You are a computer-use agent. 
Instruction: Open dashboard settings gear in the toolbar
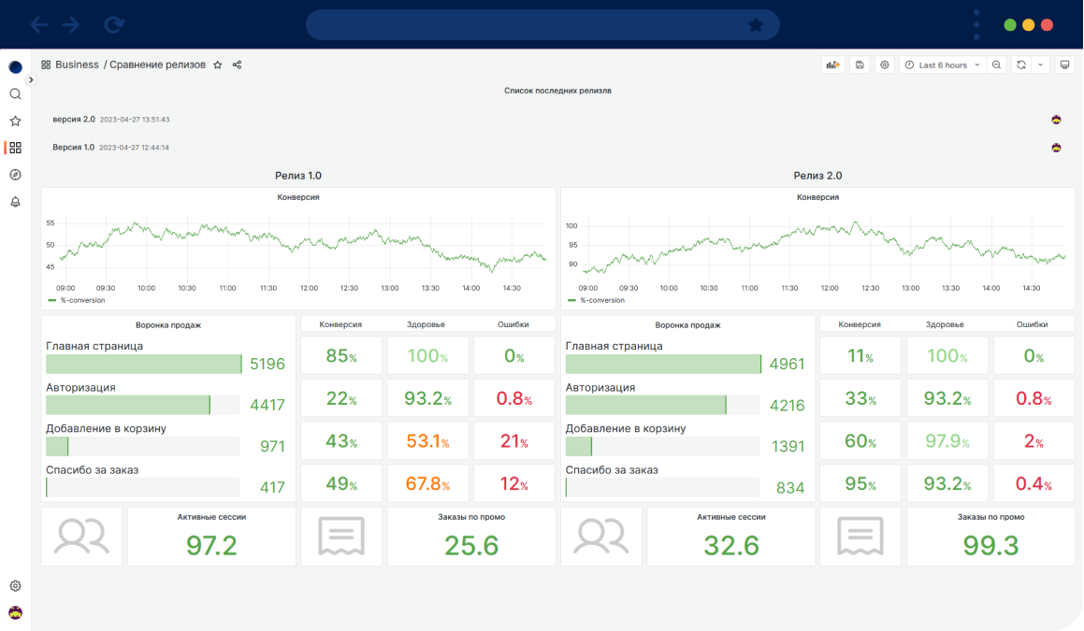[884, 65]
